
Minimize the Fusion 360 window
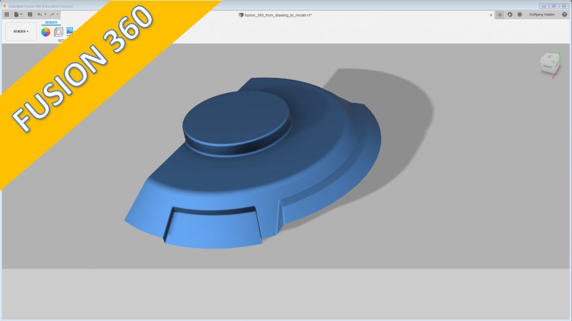(x=543, y=6)
